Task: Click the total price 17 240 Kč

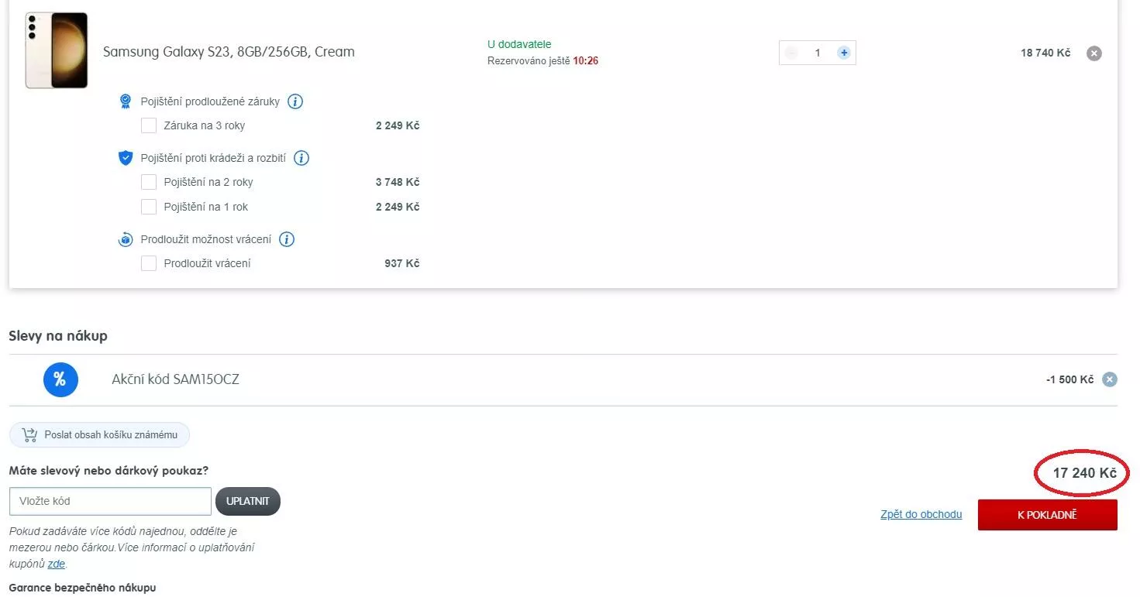Action: [1084, 472]
